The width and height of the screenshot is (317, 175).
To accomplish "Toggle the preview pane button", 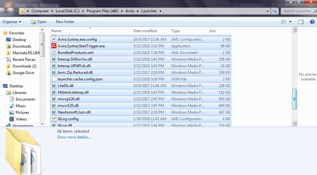I will click(301, 22).
